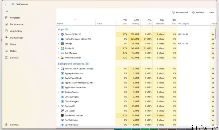
Task: Expand the Windows Explorer row
Action: [x=58, y=58]
